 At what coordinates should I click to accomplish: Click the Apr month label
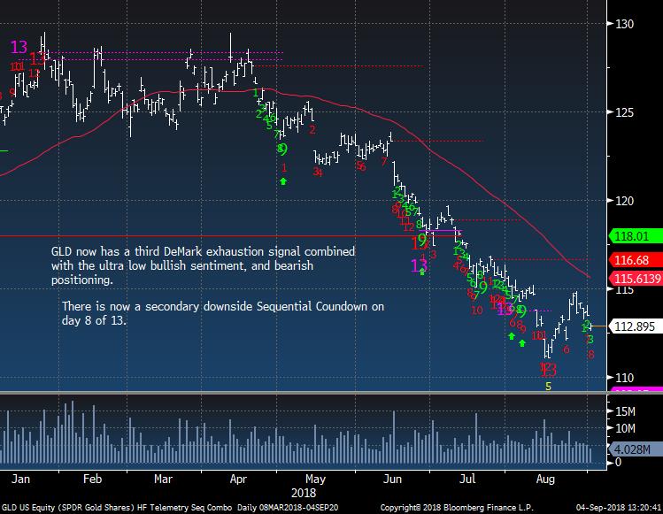point(238,479)
